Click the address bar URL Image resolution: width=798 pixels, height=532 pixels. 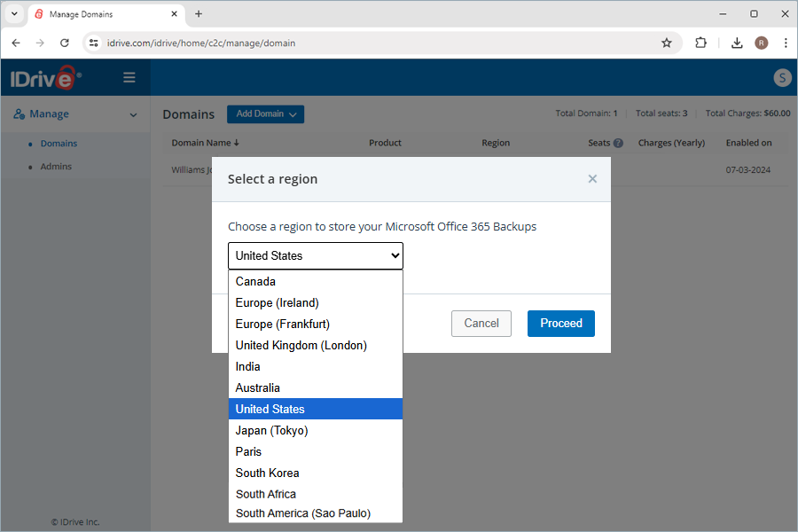coord(201,43)
